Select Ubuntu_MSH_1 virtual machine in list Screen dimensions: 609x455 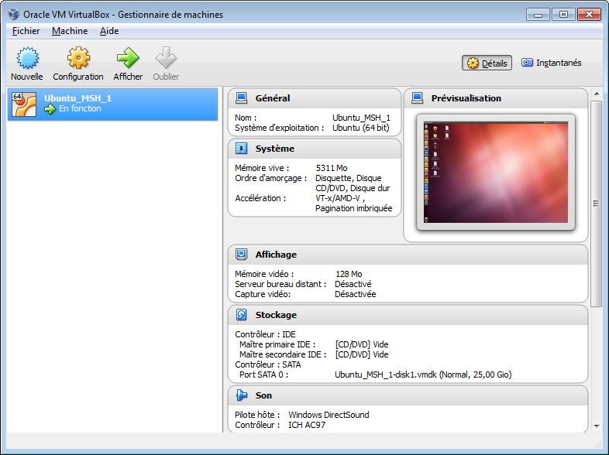point(113,104)
